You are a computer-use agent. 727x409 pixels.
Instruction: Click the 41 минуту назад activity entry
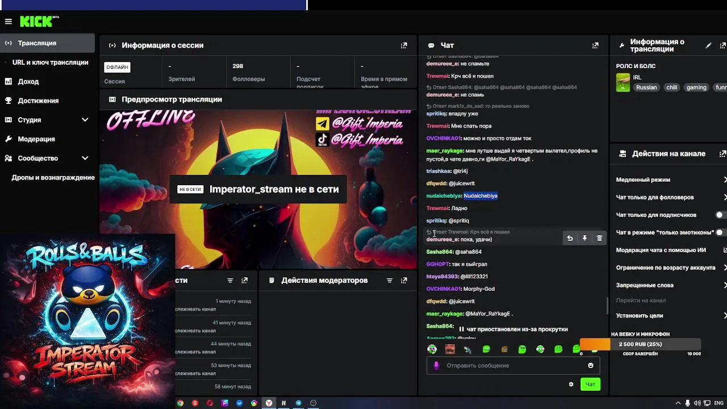(x=232, y=323)
